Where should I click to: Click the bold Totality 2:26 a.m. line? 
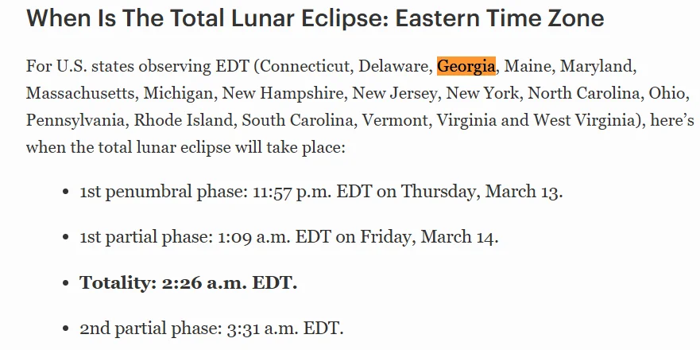click(188, 282)
